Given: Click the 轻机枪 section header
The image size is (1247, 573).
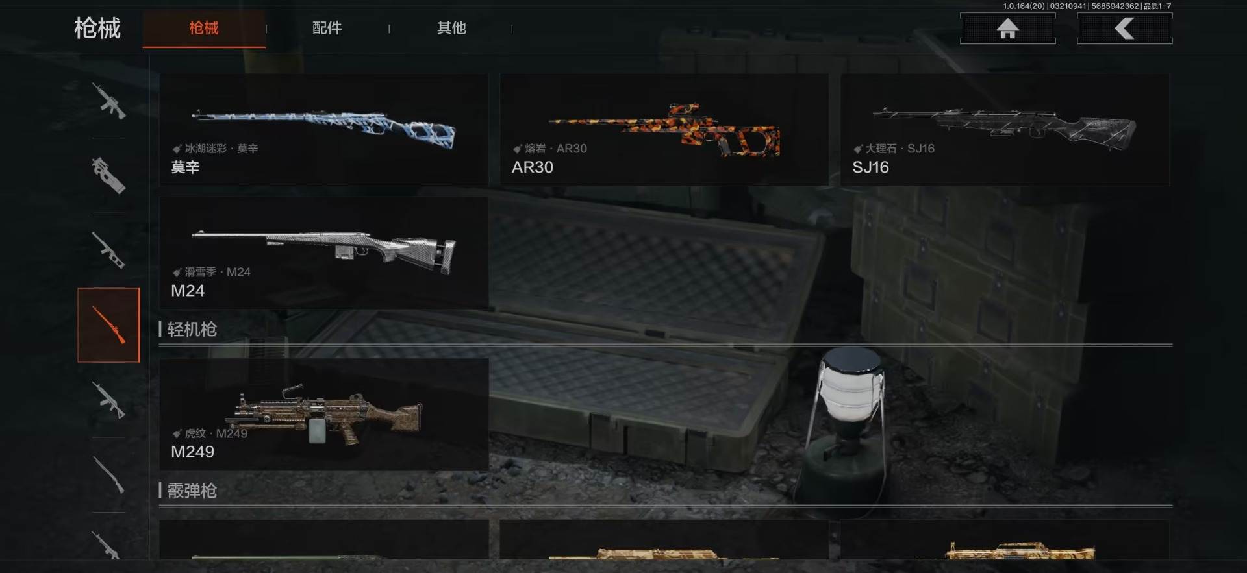Looking at the screenshot, I should [x=192, y=329].
